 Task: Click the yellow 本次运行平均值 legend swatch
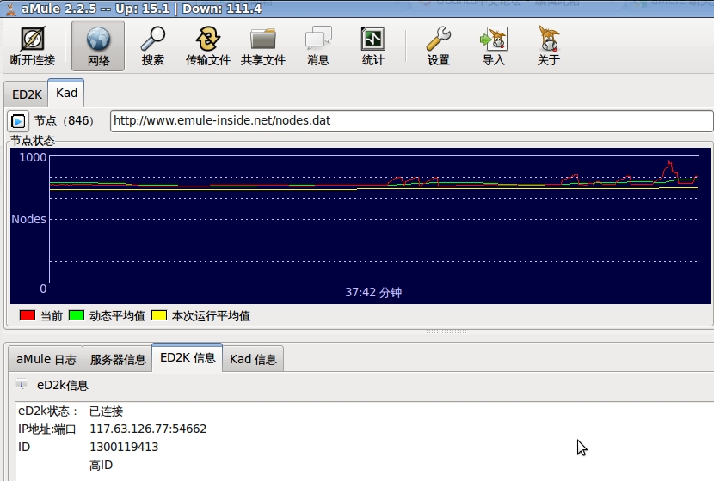point(159,315)
